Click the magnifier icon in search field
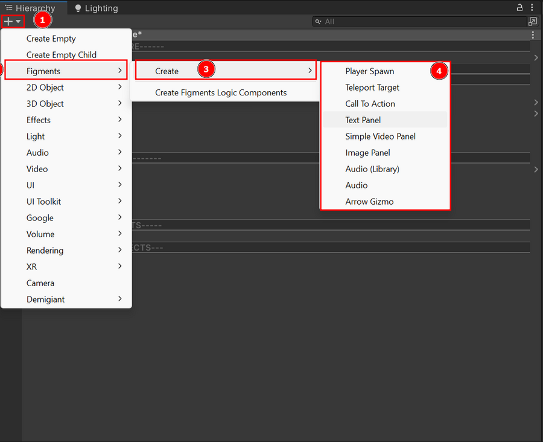Image resolution: width=543 pixels, height=442 pixels. coord(318,22)
